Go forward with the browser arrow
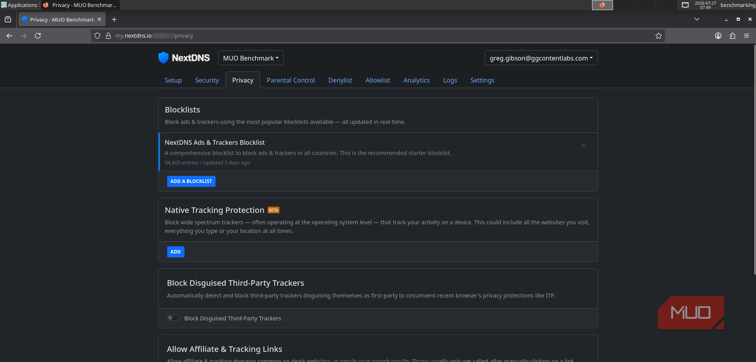 (24, 36)
